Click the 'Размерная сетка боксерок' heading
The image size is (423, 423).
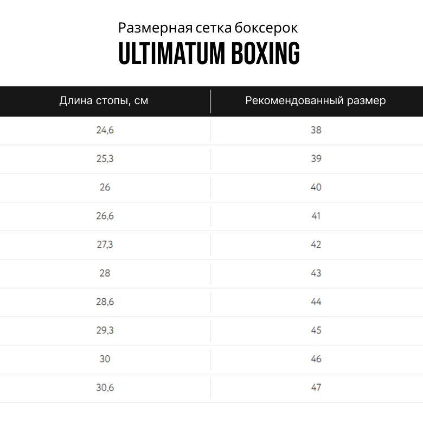(x=208, y=28)
